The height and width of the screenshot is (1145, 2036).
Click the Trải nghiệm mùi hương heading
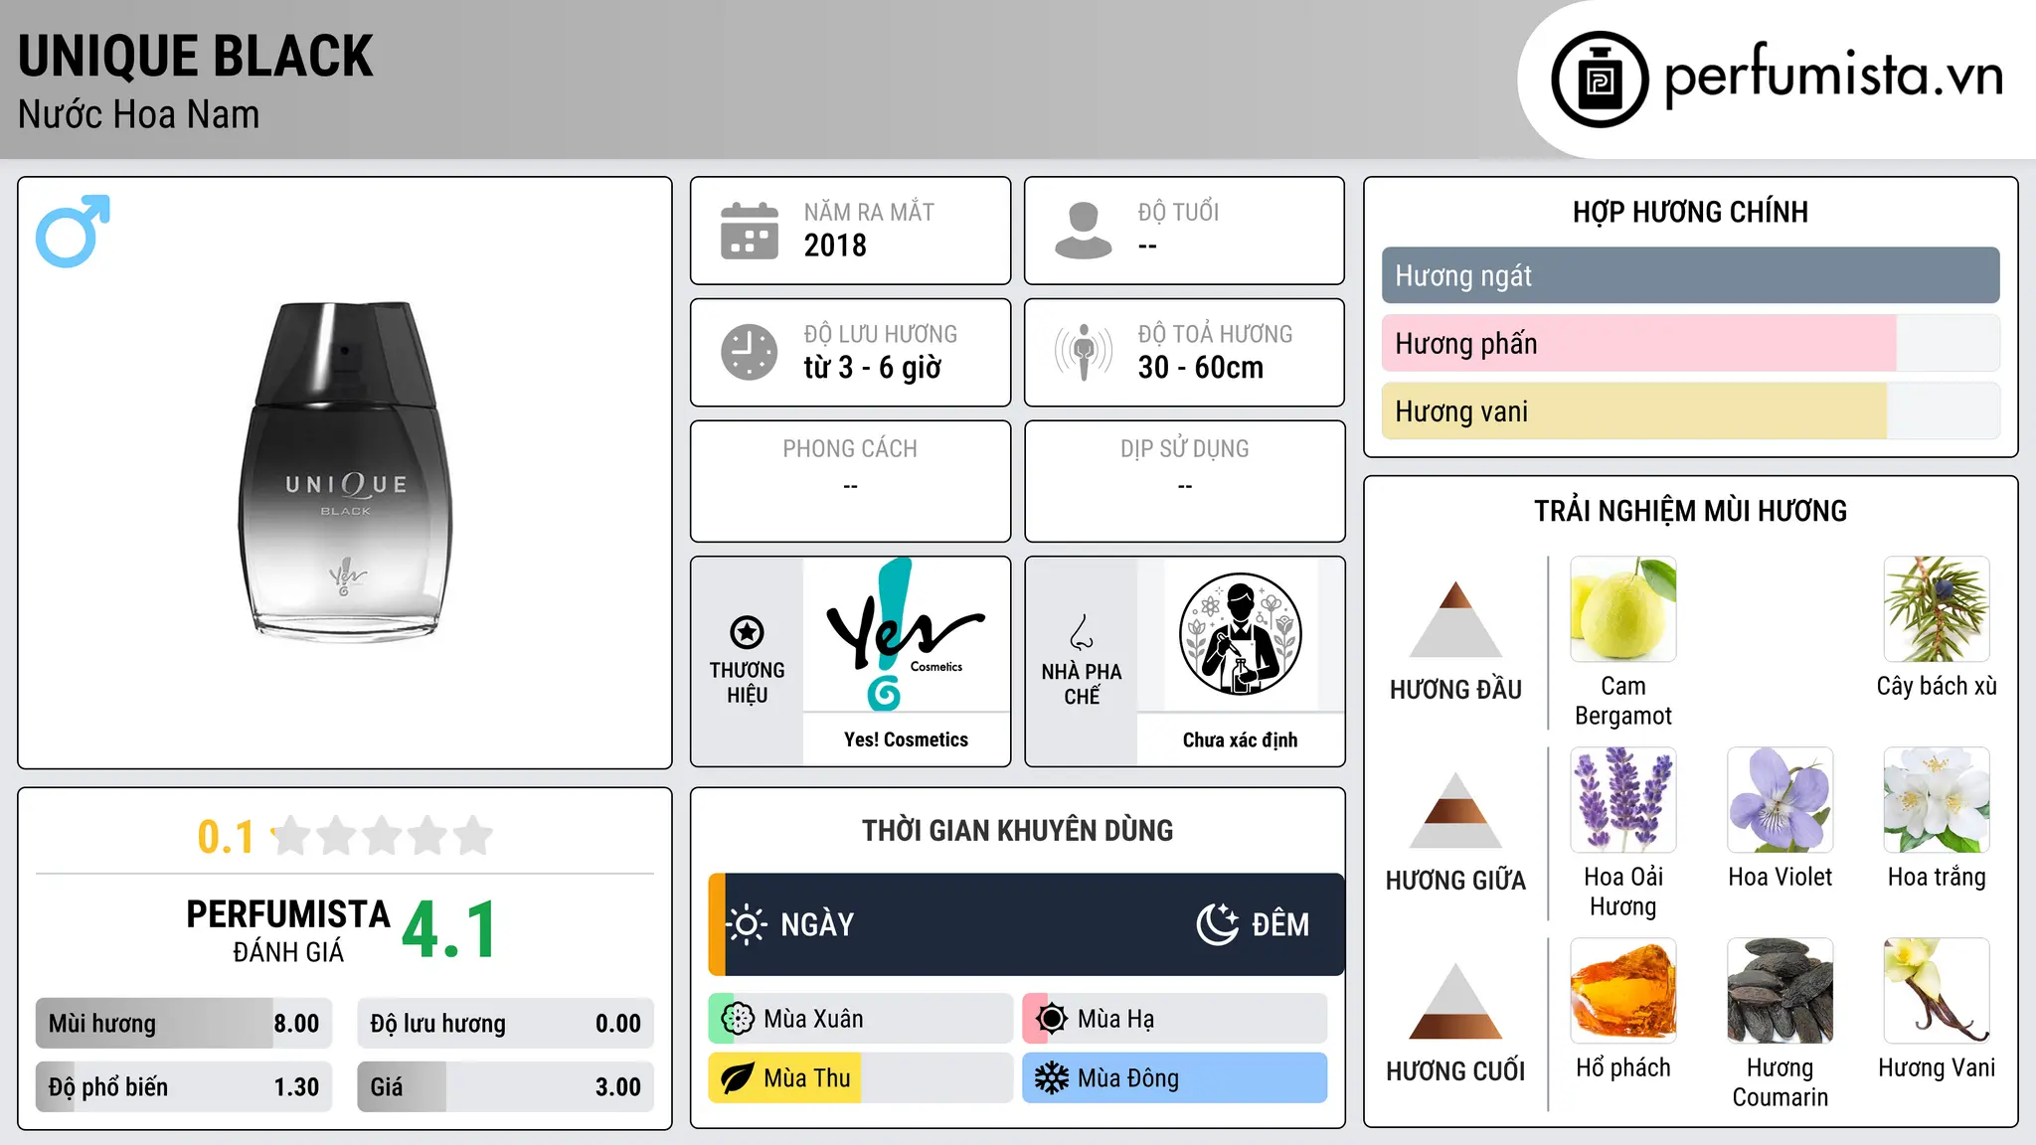click(1690, 511)
